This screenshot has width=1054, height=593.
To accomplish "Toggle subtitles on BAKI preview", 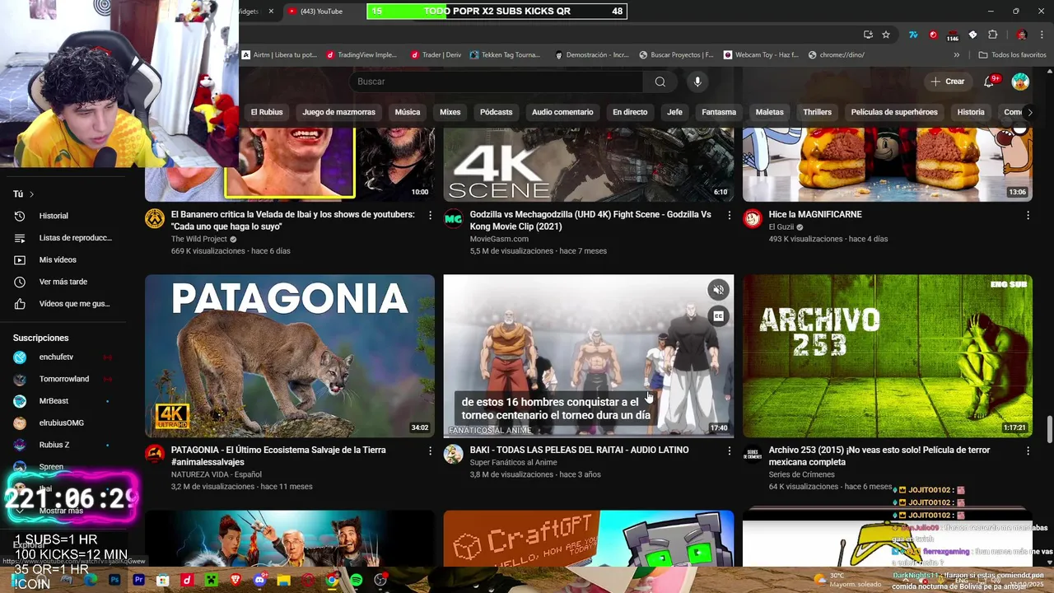I will 719,316.
